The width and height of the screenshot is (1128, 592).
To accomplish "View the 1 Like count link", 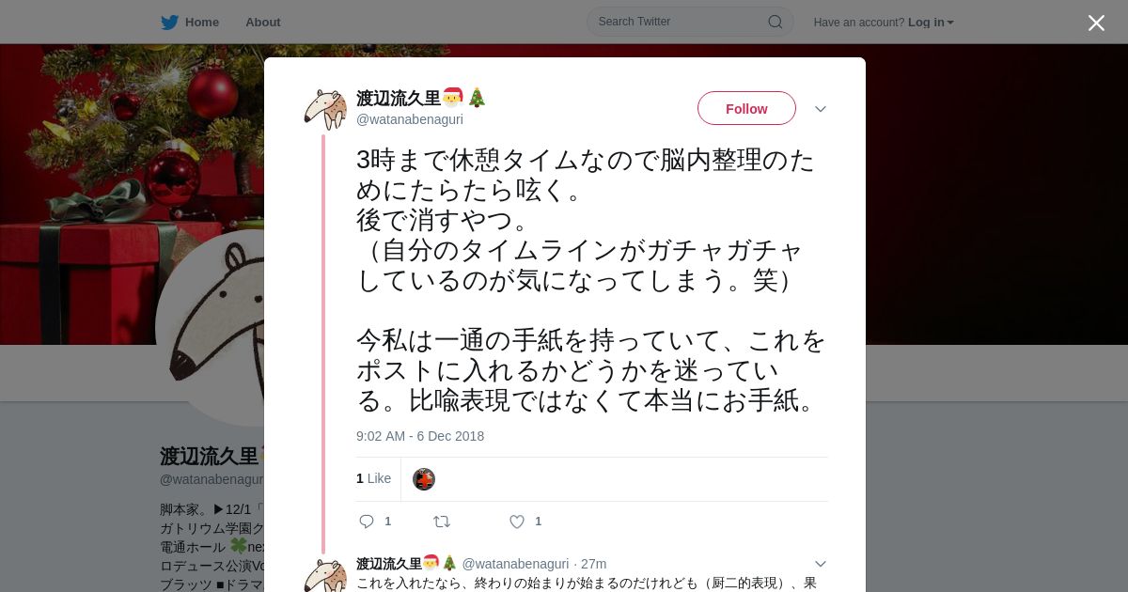I will tap(373, 478).
